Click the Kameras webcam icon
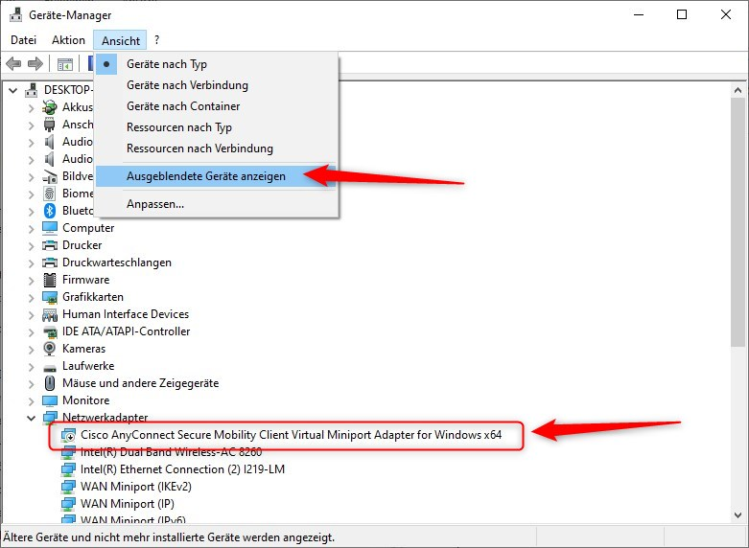Viewport: 749px width, 548px height. 50,349
